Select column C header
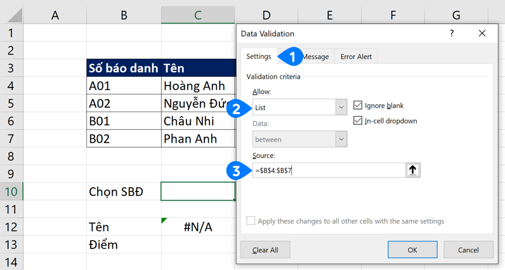This screenshot has width=505, height=270. click(198, 15)
